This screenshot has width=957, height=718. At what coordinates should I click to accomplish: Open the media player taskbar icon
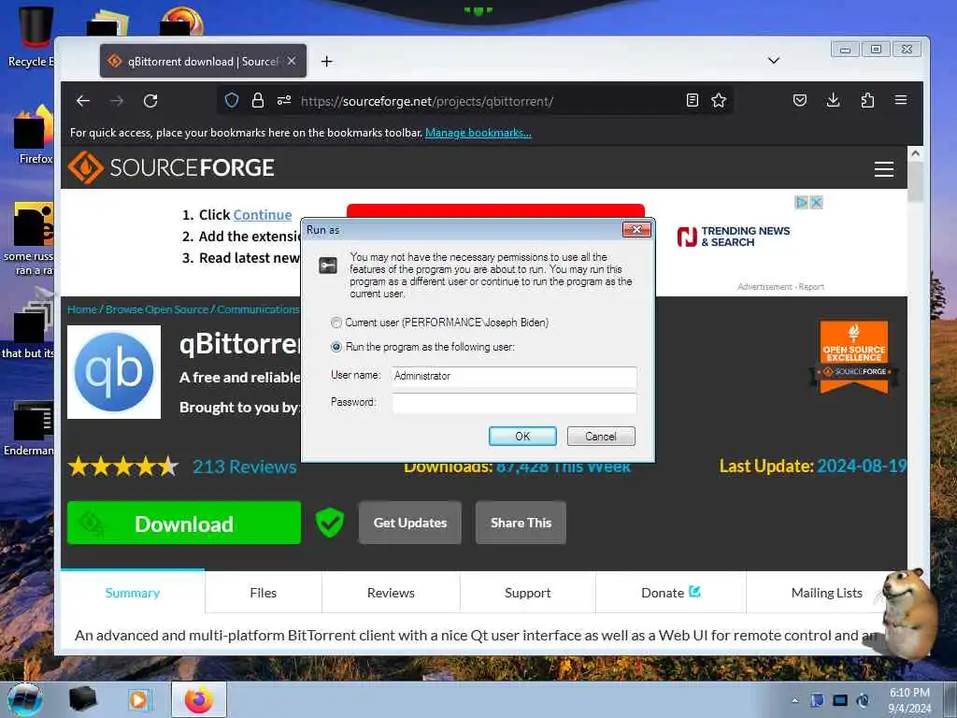(x=139, y=699)
